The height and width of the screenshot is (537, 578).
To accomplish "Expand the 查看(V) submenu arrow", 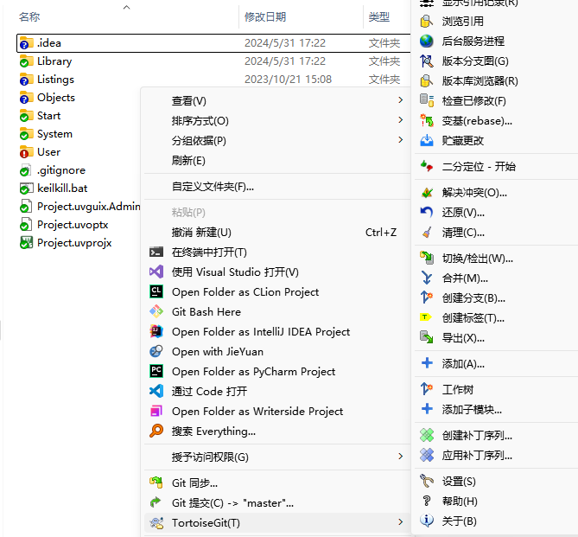I will 400,101.
